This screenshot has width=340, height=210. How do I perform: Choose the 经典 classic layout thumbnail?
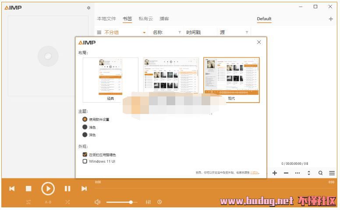(110, 79)
